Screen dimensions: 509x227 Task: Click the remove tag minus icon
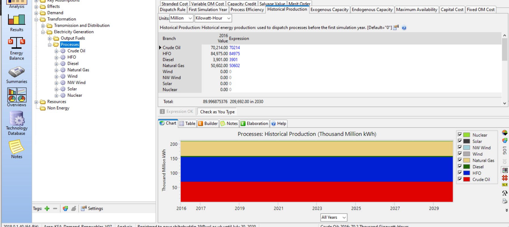(55, 208)
